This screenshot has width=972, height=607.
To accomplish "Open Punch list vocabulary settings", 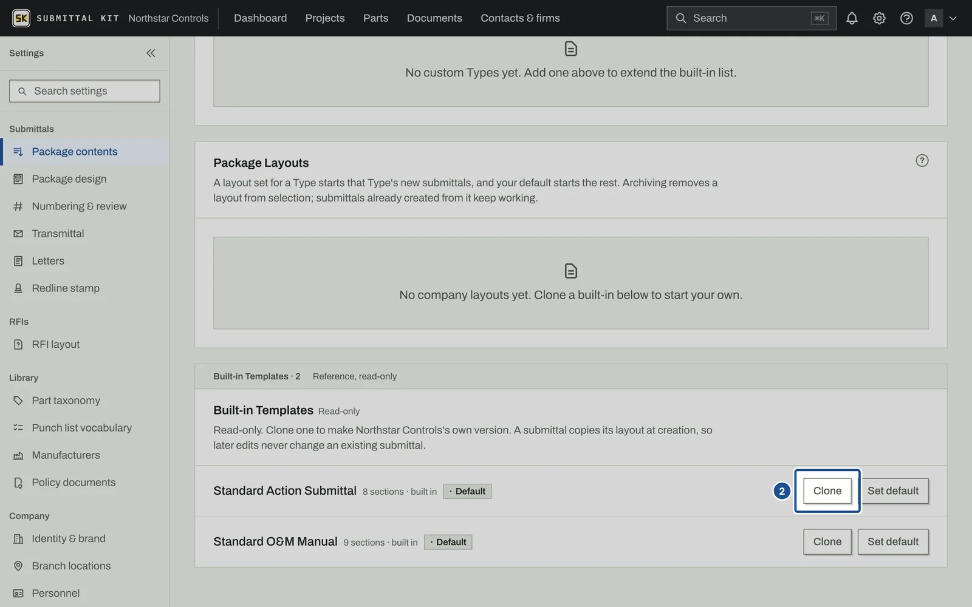I will pos(84,428).
